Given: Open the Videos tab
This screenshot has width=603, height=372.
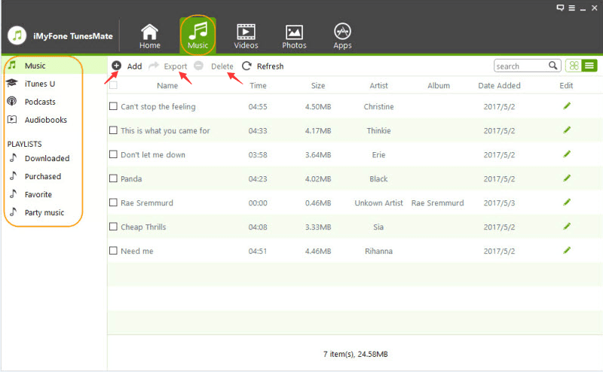Looking at the screenshot, I should pyautogui.click(x=246, y=35).
